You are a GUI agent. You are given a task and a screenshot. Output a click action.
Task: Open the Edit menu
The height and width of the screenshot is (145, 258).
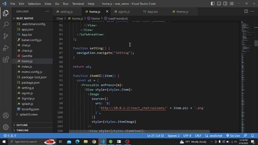[21, 4]
